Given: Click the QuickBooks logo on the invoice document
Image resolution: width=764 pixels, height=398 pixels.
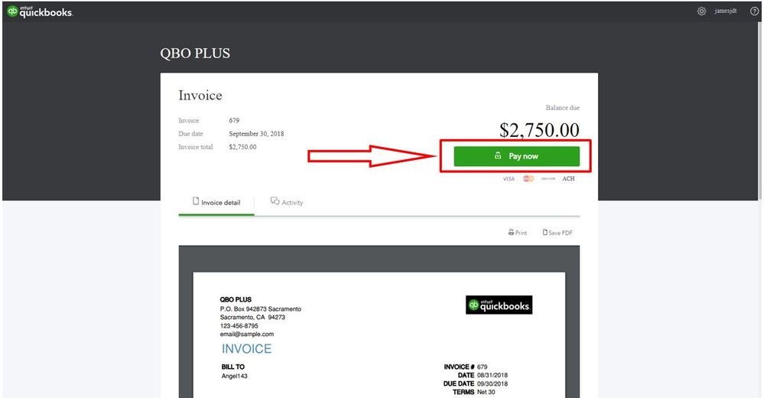Looking at the screenshot, I should 499,305.
